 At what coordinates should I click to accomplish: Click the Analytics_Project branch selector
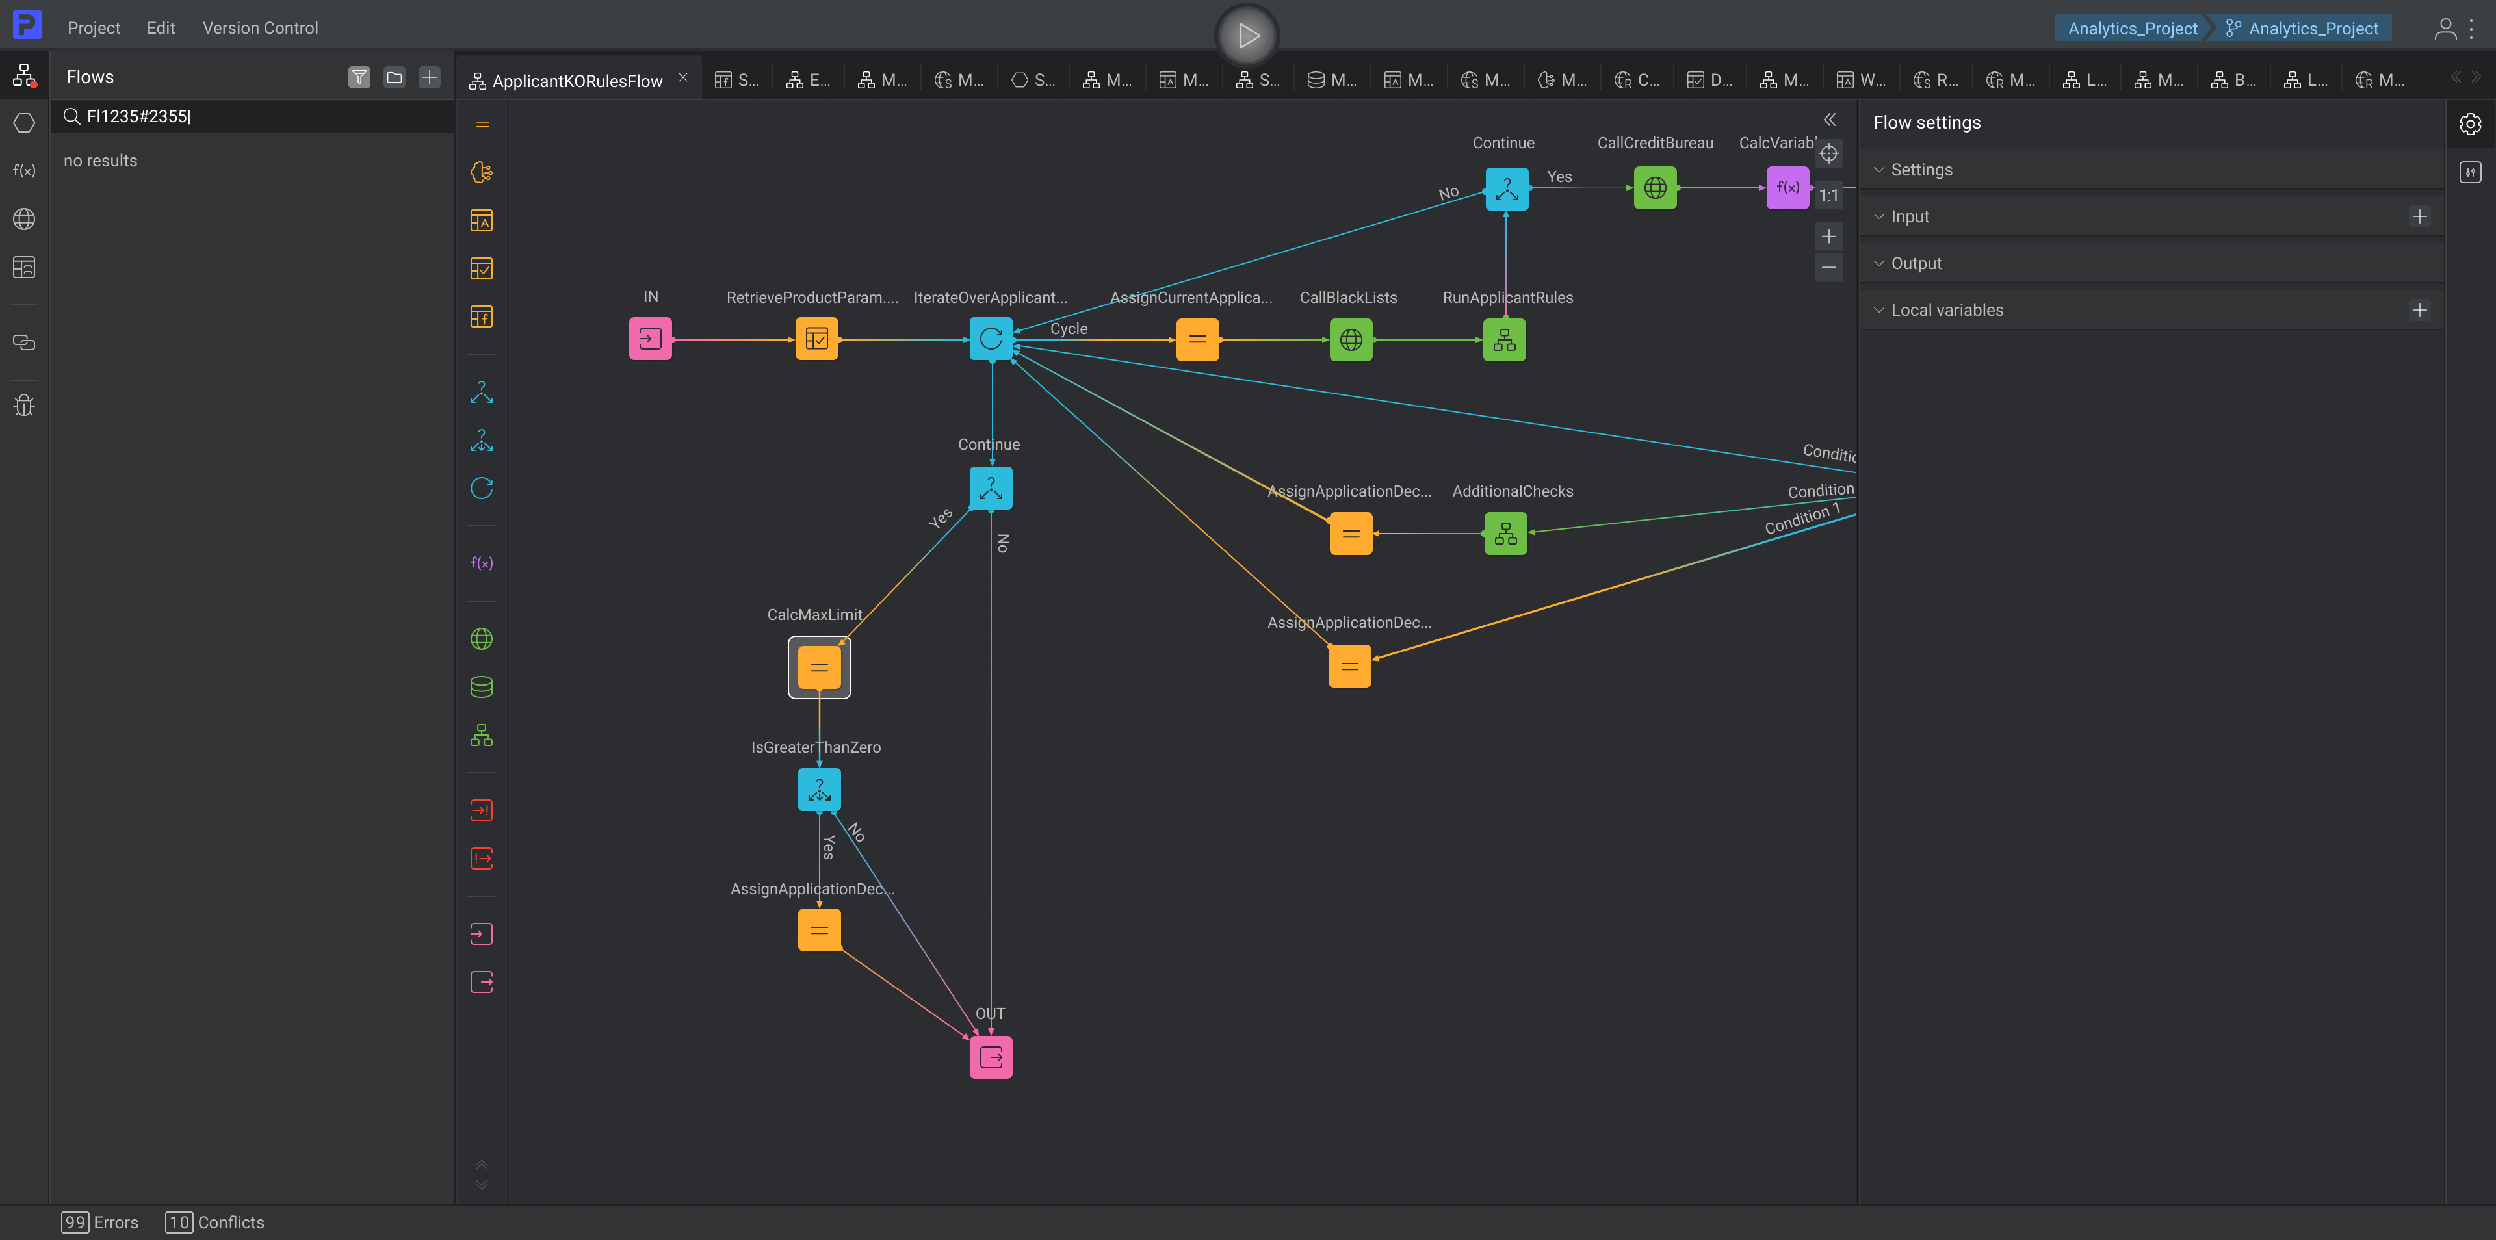click(x=2301, y=28)
